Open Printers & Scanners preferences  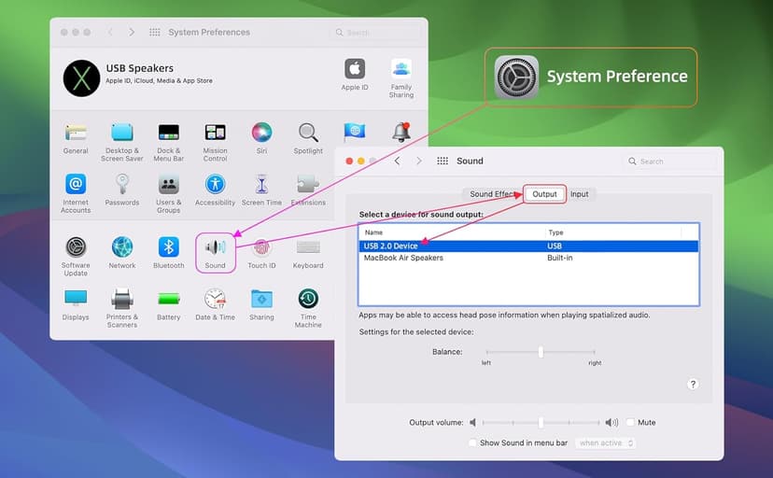pos(121,299)
